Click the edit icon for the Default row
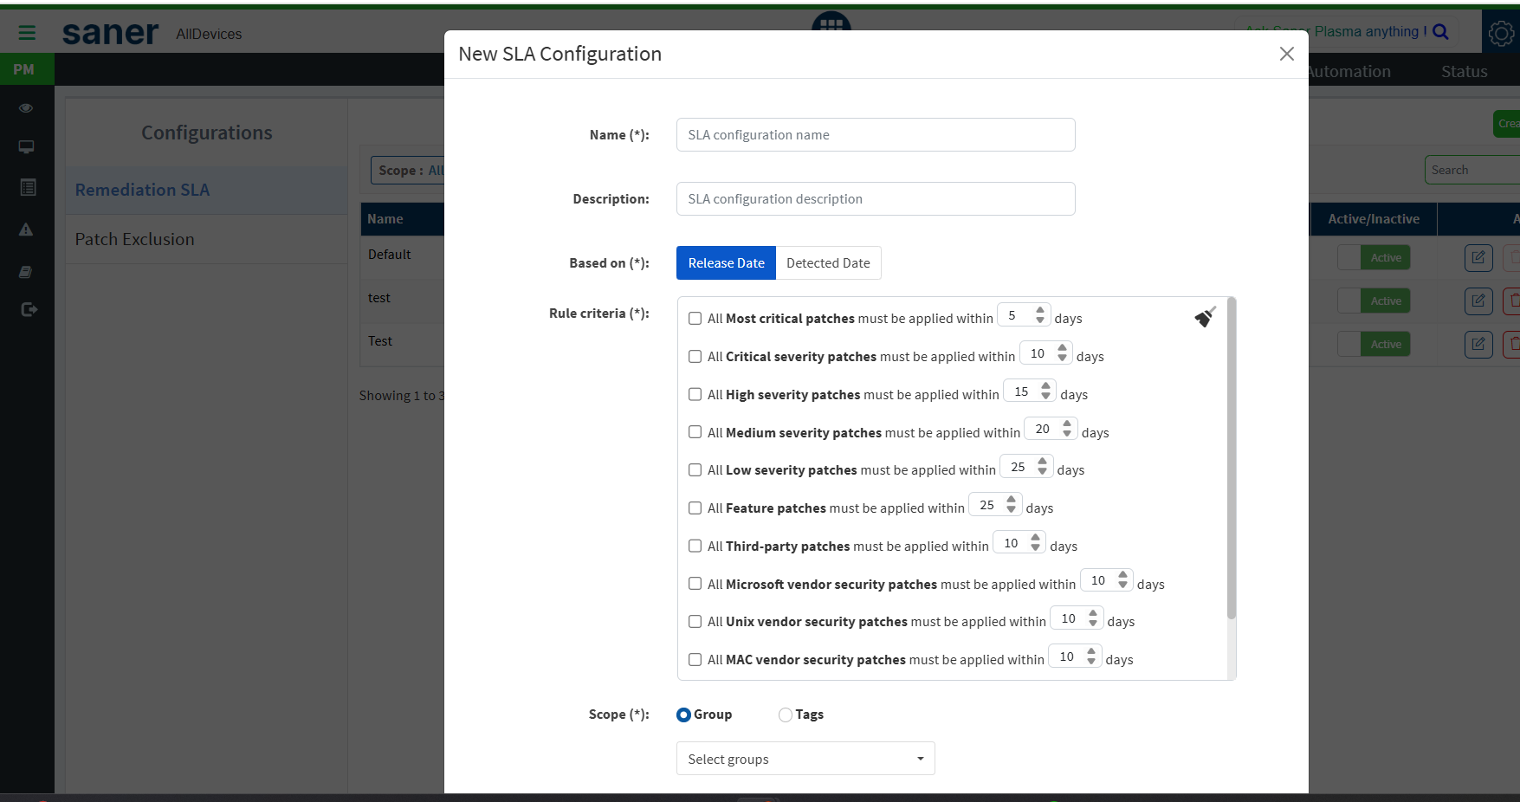The image size is (1520, 802). (x=1478, y=257)
